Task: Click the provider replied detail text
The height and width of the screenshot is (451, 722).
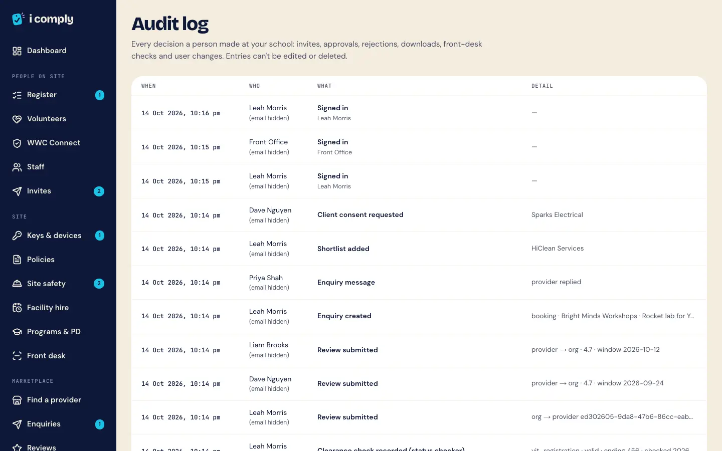Action: [556, 282]
